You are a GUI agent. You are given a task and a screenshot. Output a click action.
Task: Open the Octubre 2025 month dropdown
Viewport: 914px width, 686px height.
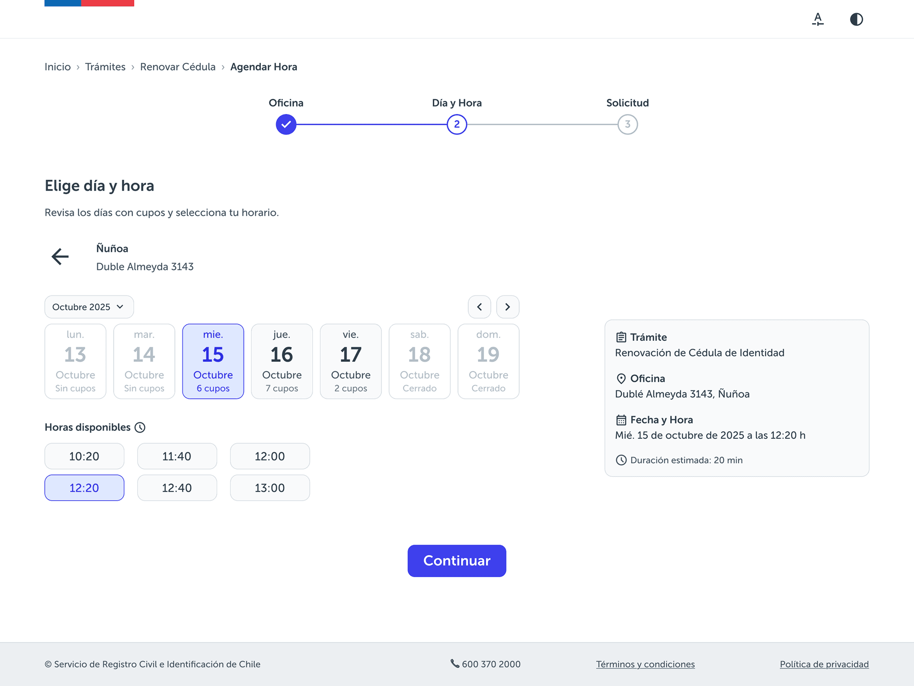(x=89, y=307)
